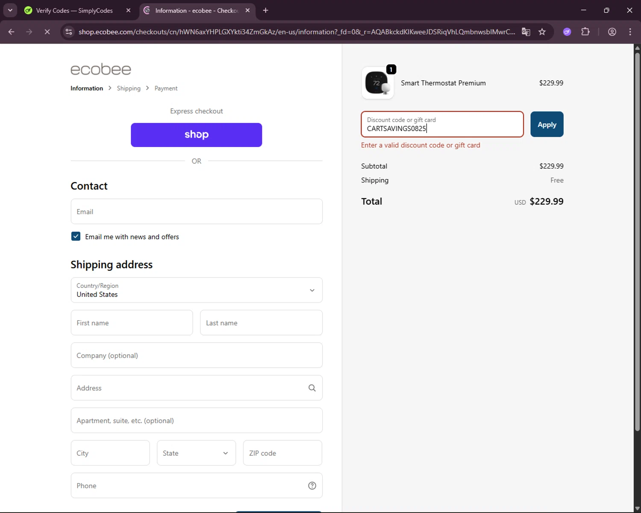Click the translate page icon
Image resolution: width=641 pixels, height=513 pixels.
tap(526, 32)
